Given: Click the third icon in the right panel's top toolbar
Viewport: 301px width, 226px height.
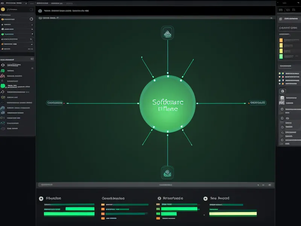Looking at the screenshot, I should pyautogui.click(x=294, y=10).
